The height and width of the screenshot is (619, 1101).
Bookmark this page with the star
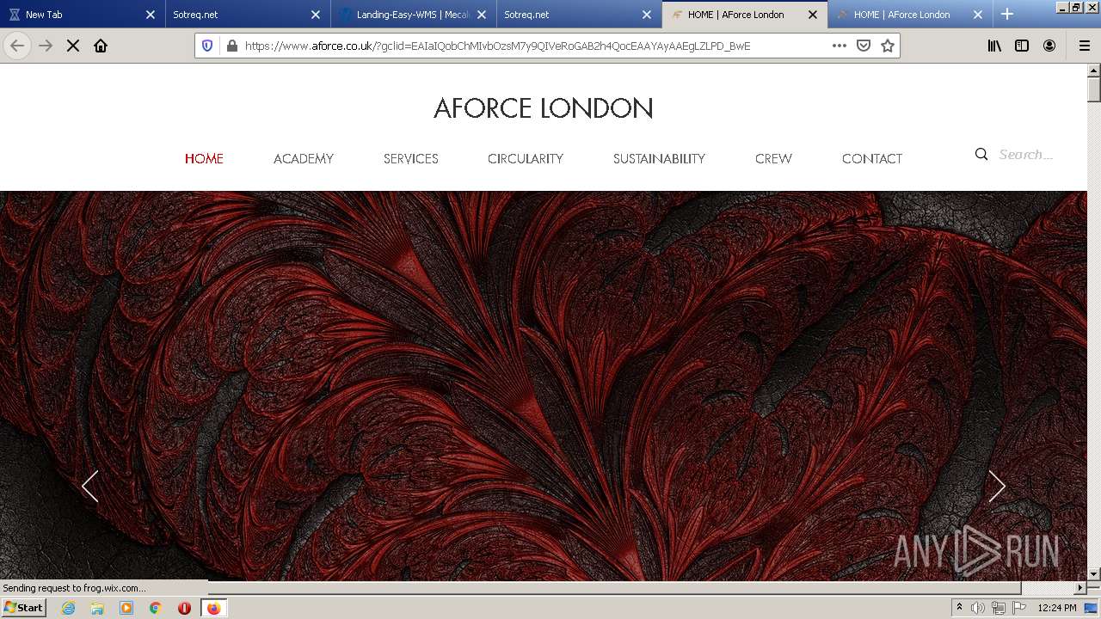(x=888, y=46)
